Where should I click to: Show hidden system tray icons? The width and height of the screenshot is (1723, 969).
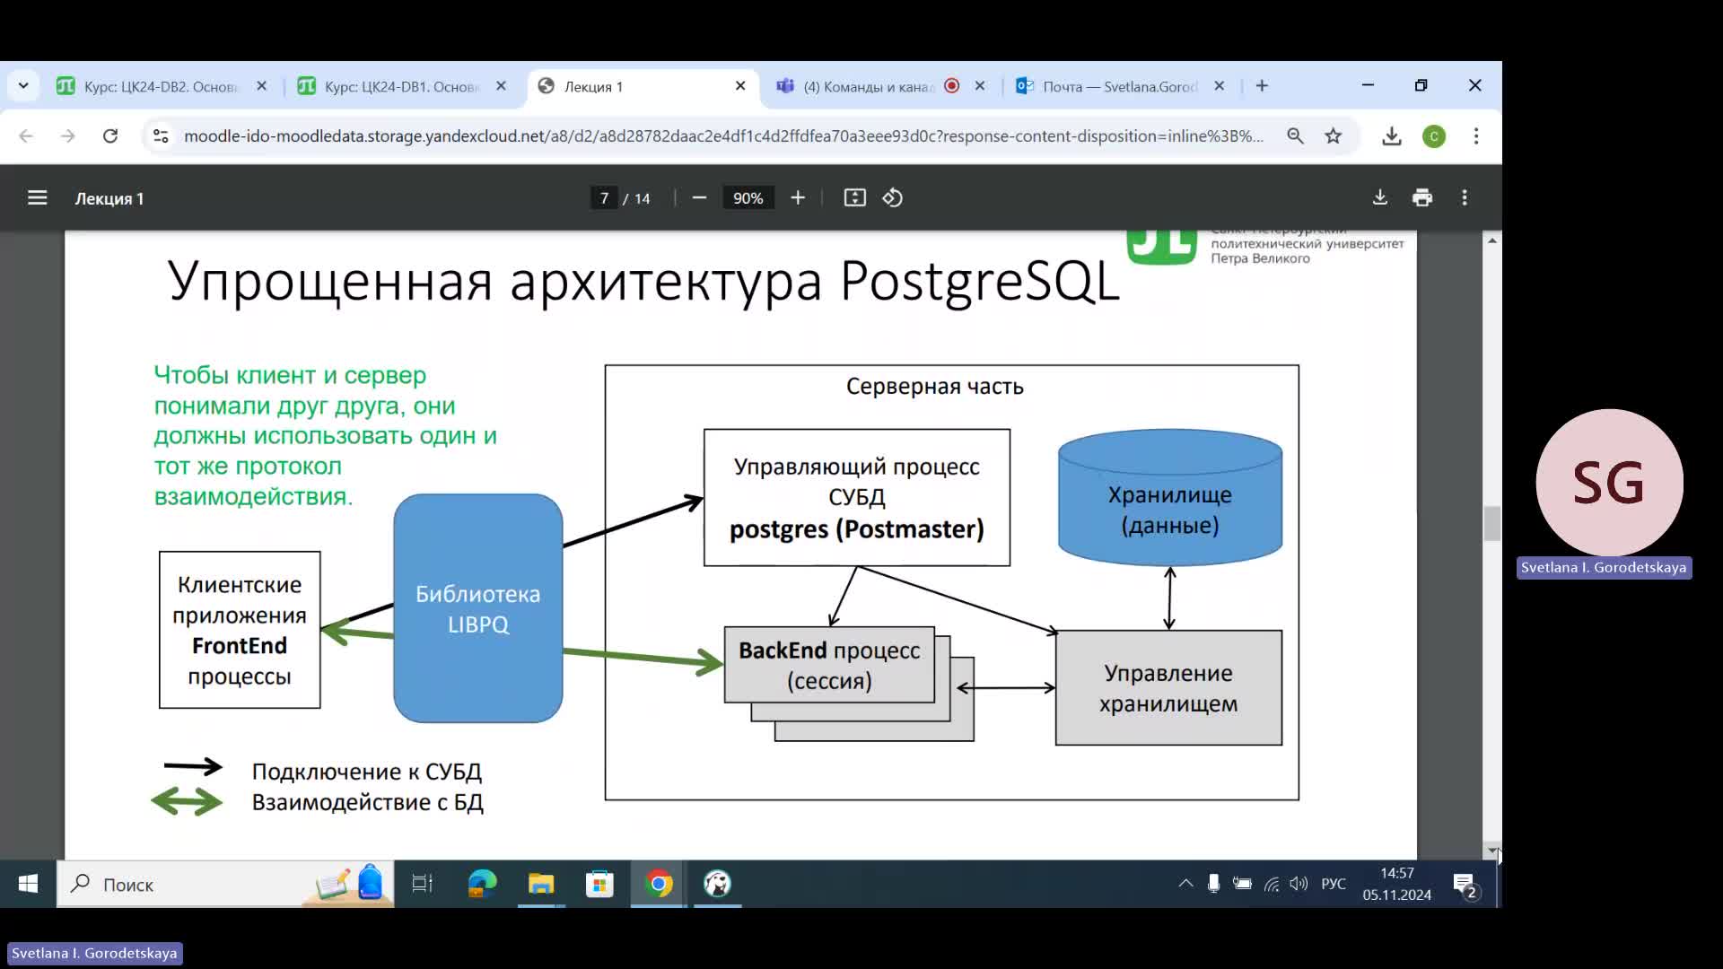pyautogui.click(x=1185, y=884)
